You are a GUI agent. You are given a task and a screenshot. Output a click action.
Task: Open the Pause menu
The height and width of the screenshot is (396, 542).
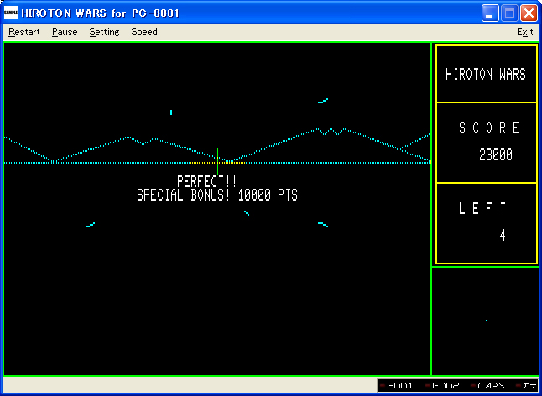pyautogui.click(x=64, y=32)
